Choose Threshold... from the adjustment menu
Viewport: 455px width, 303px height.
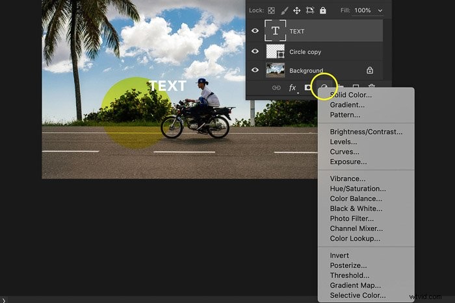tap(350, 276)
